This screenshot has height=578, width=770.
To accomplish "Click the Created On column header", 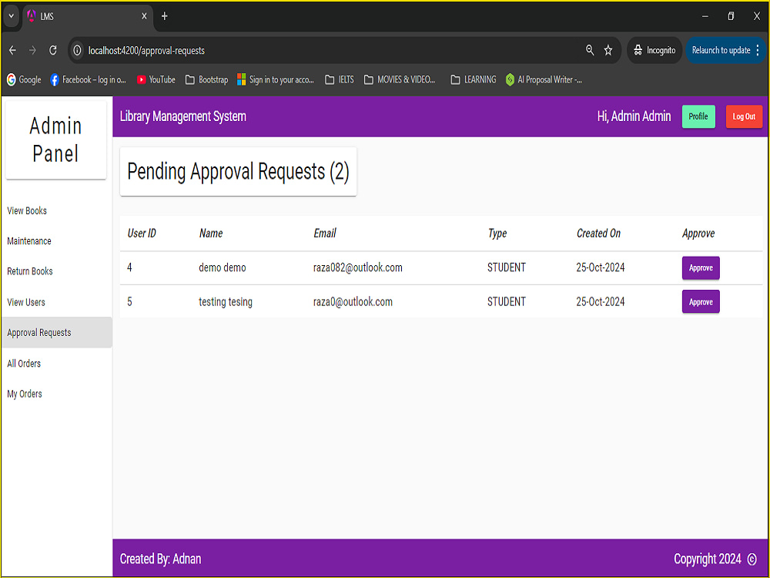I will [598, 234].
